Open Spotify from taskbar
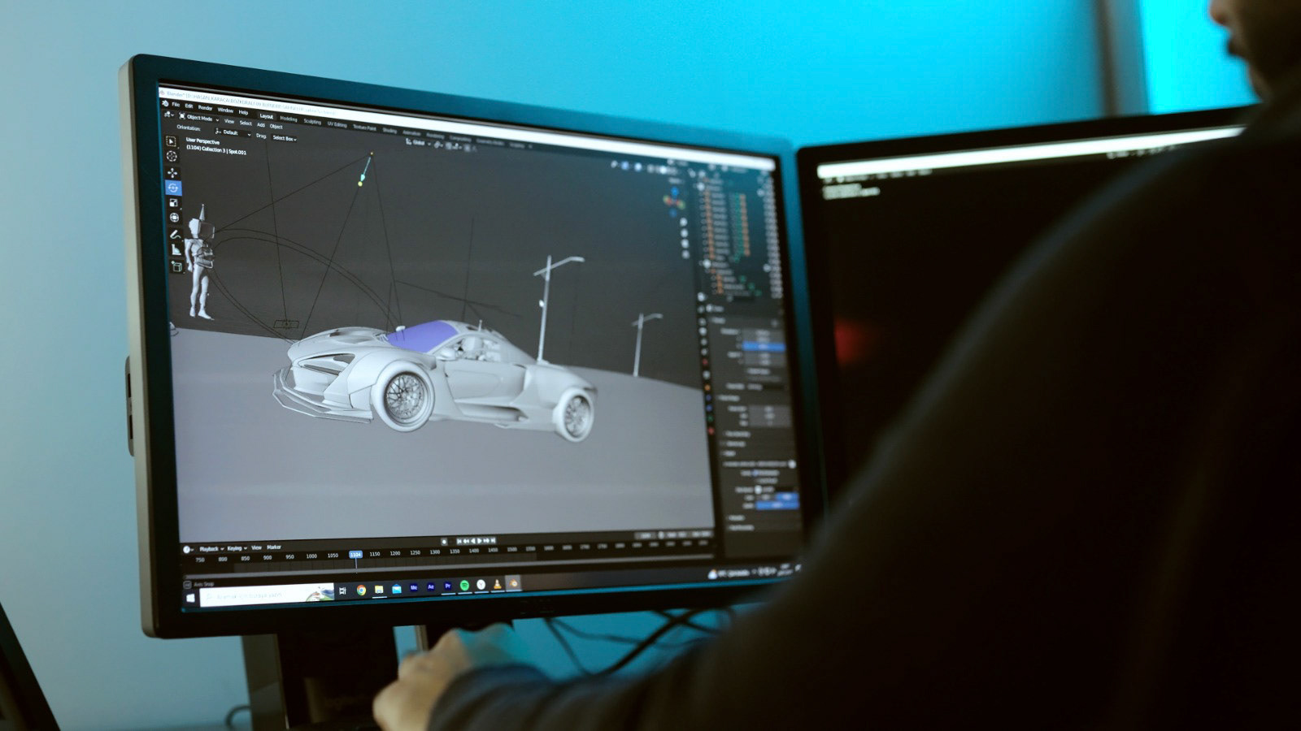Viewport: 1301px width, 731px height. pyautogui.click(x=464, y=585)
